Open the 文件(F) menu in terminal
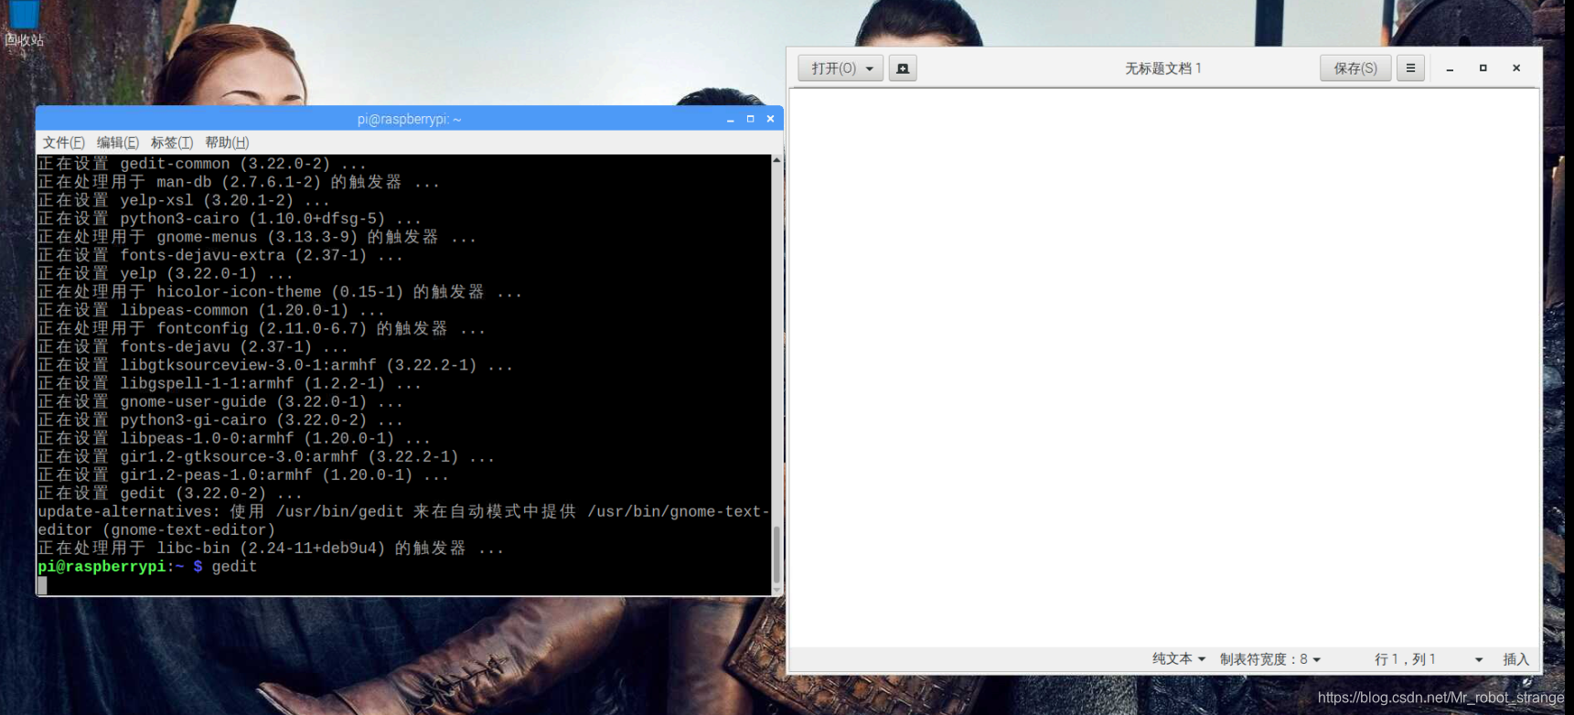Screen dimensions: 1574x715 [63, 143]
